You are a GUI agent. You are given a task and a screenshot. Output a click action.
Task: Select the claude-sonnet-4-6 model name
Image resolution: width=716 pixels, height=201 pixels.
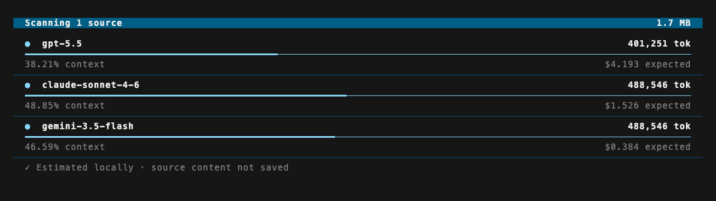pyautogui.click(x=91, y=85)
